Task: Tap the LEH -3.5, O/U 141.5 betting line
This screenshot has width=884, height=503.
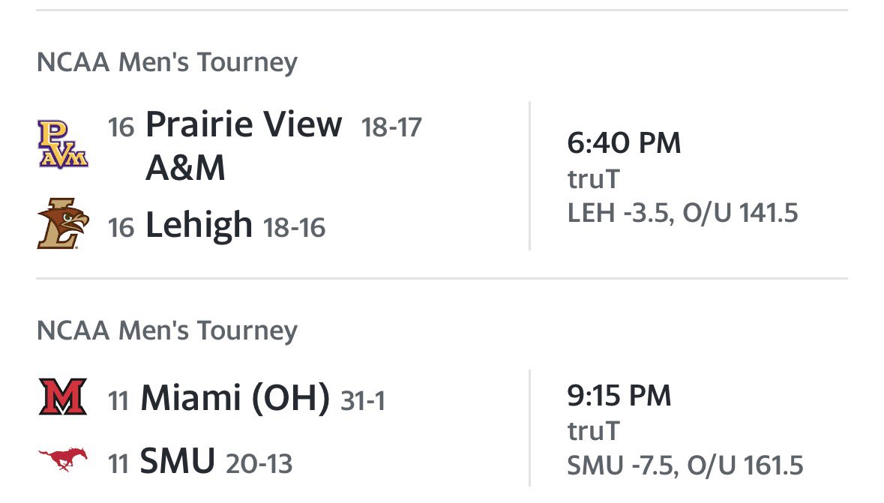Action: 683,213
